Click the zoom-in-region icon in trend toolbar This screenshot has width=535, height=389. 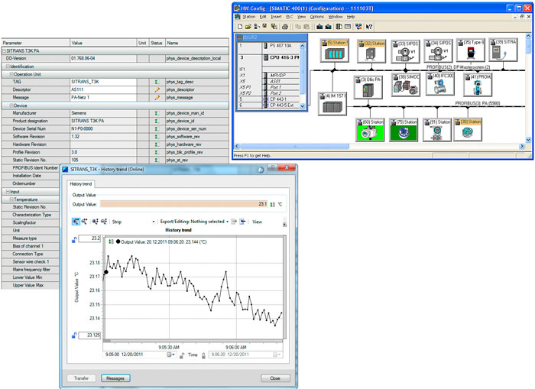pyautogui.click(x=76, y=222)
